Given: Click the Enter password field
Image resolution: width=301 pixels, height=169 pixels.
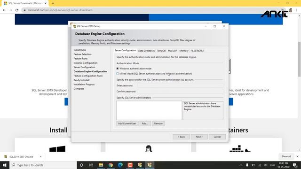Looking at the screenshot, I should pos(180,85).
